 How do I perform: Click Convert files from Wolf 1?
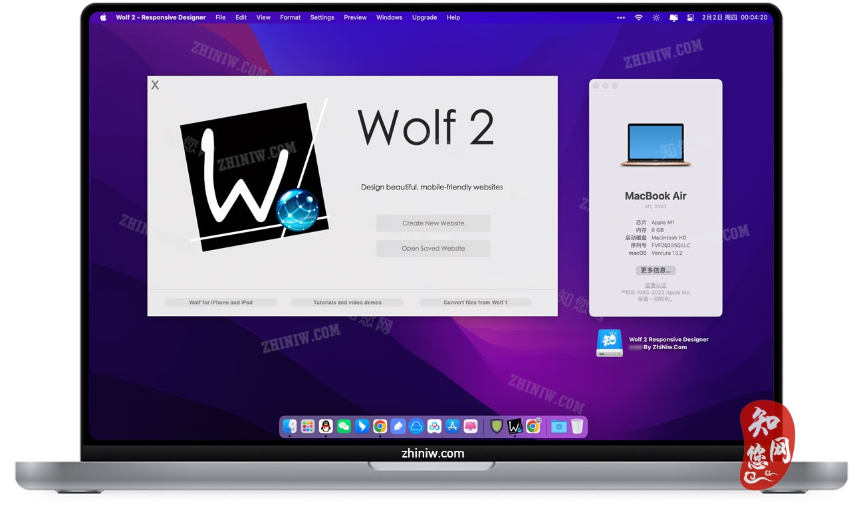[475, 303]
